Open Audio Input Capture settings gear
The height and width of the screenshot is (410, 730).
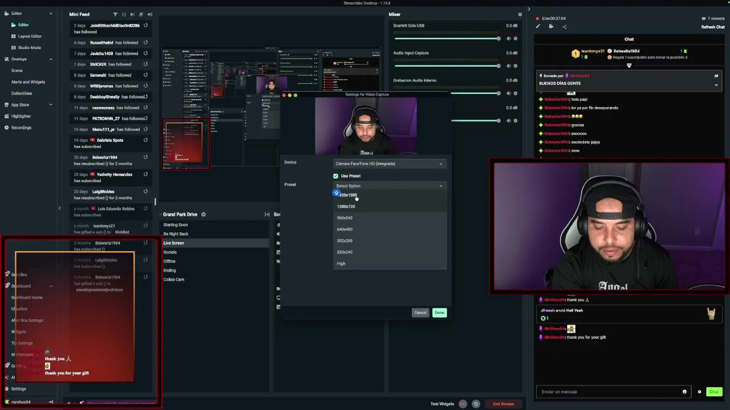516,66
